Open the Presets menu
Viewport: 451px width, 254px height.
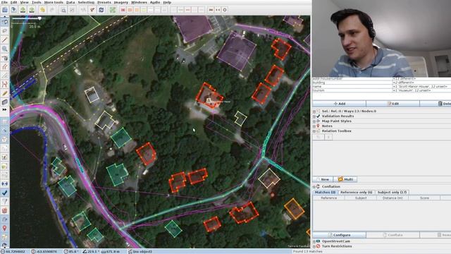(x=104, y=2)
